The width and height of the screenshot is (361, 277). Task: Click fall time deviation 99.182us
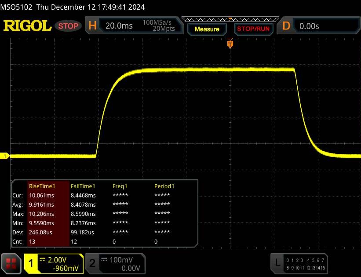coord(82,232)
